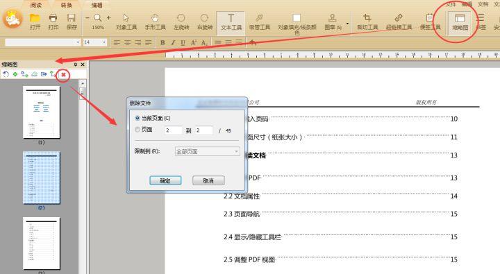Open the font name dropdown
Viewport: 500px width, 274px height.
coord(78,42)
